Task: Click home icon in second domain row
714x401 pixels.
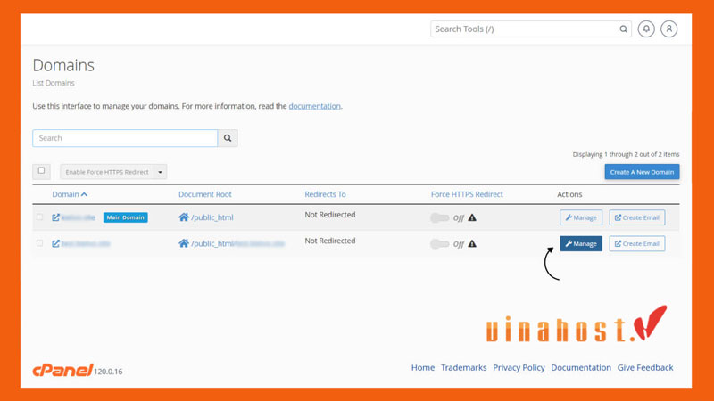Action: (184, 243)
